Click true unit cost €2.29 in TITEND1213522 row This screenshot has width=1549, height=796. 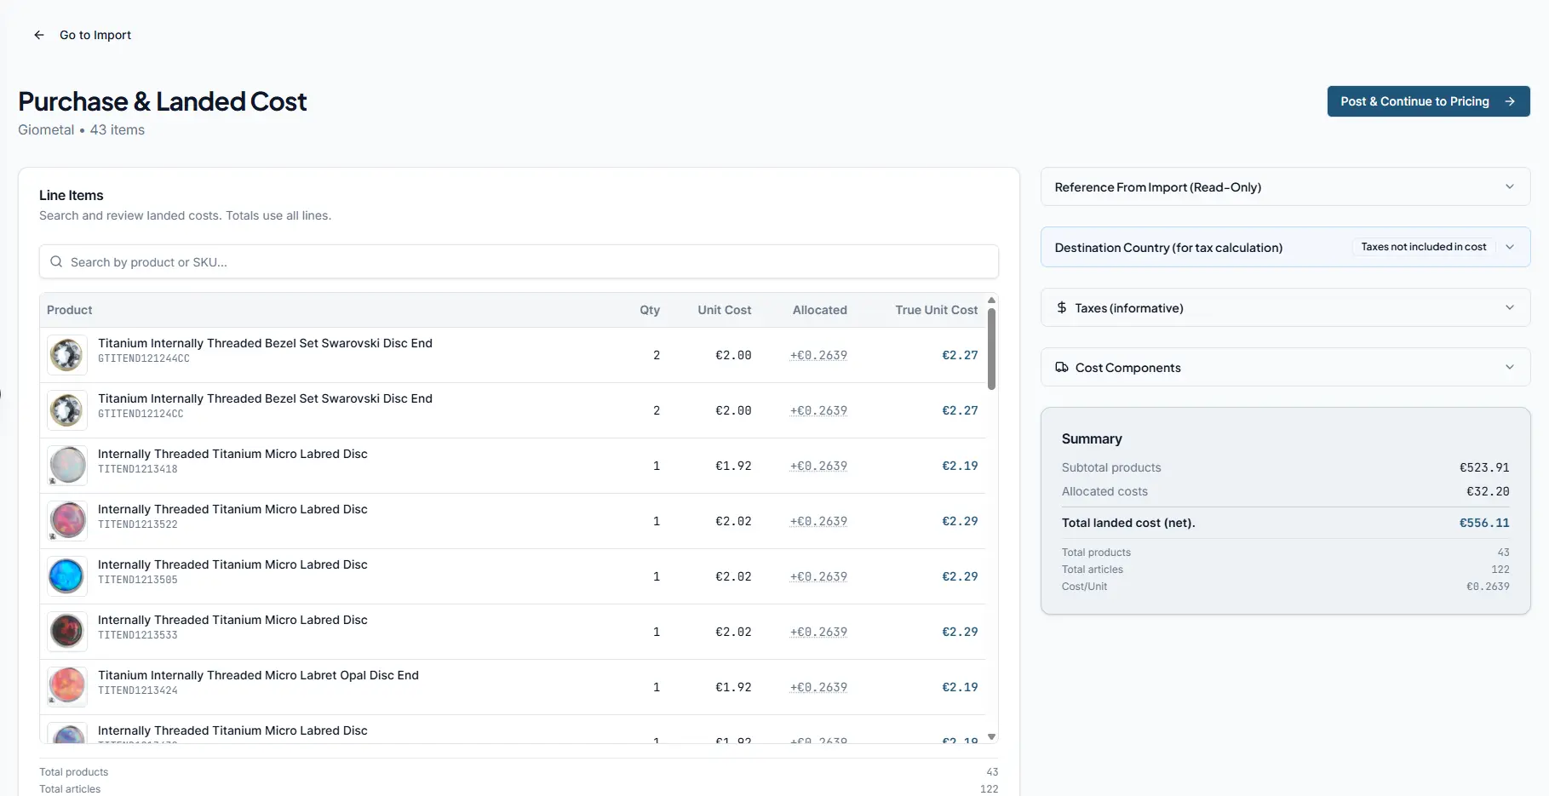(x=960, y=521)
